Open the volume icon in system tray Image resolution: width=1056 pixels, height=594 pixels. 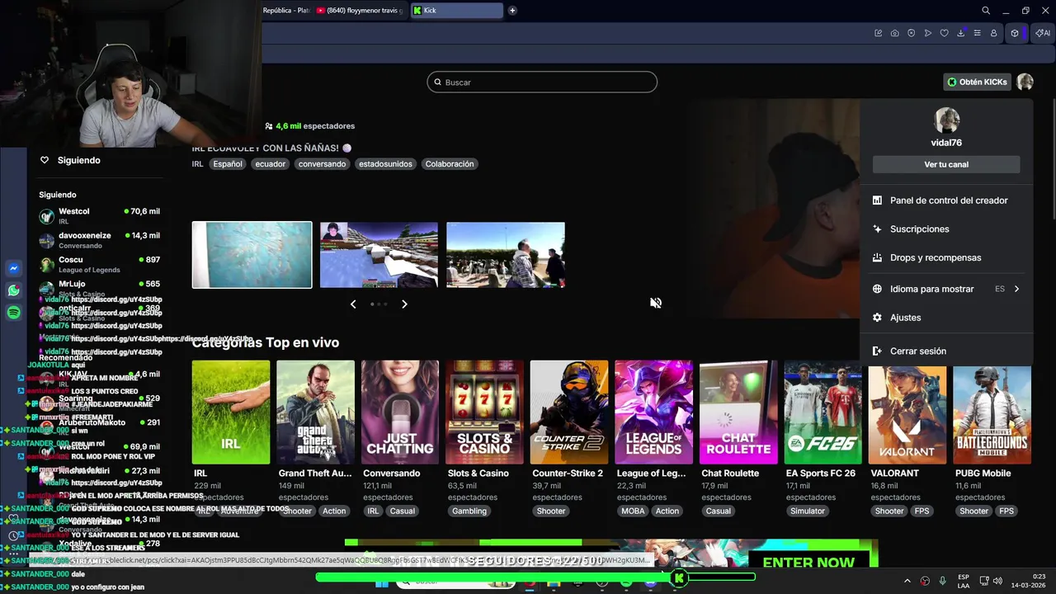pyautogui.click(x=997, y=581)
